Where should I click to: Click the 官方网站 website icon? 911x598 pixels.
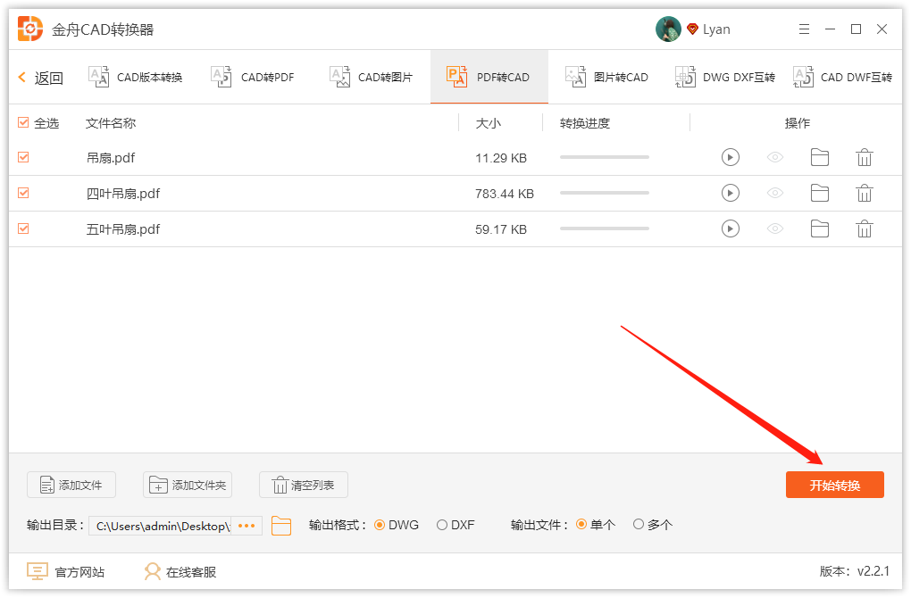[x=36, y=571]
